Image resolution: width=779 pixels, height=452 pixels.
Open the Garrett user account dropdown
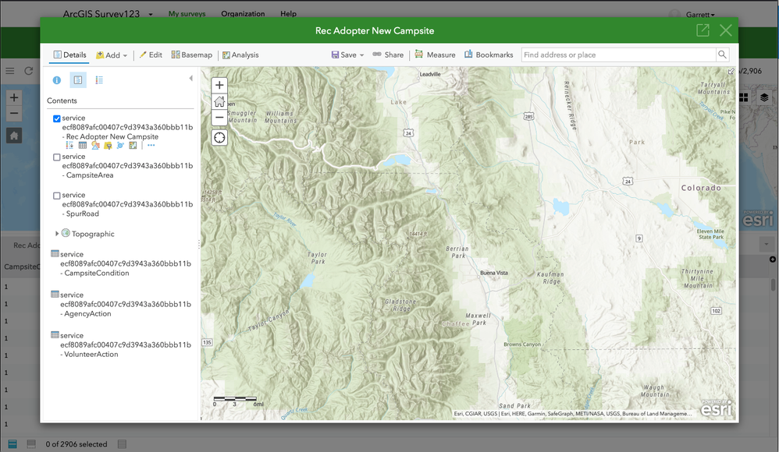click(700, 14)
